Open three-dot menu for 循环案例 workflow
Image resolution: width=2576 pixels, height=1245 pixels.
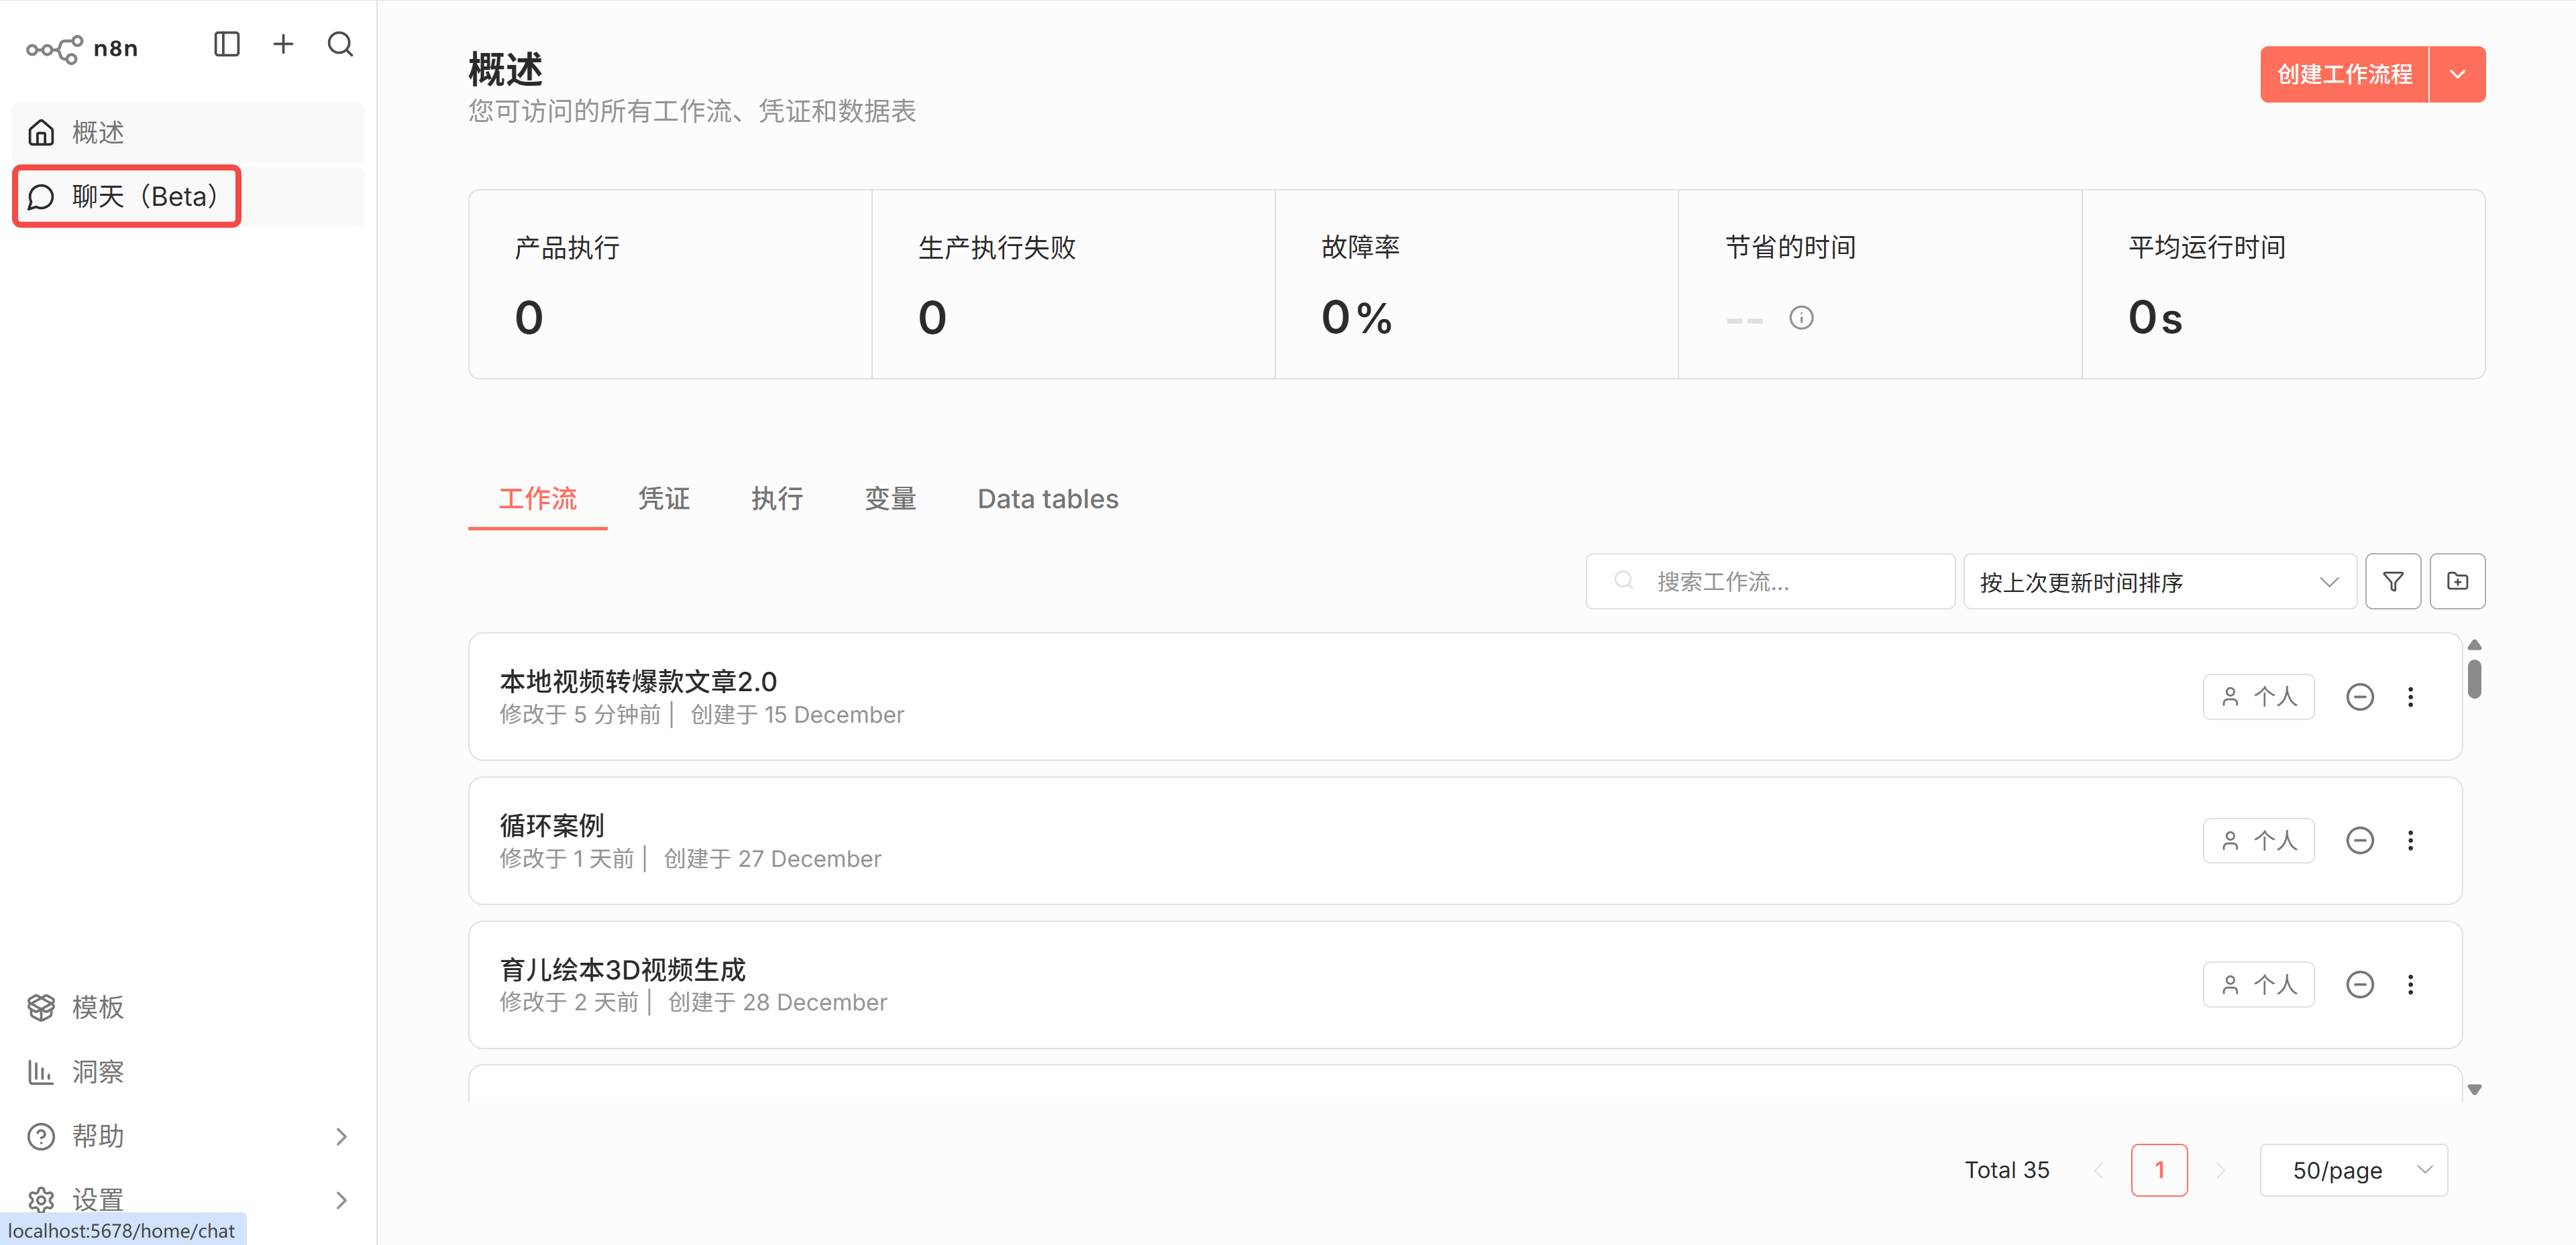coord(2410,840)
